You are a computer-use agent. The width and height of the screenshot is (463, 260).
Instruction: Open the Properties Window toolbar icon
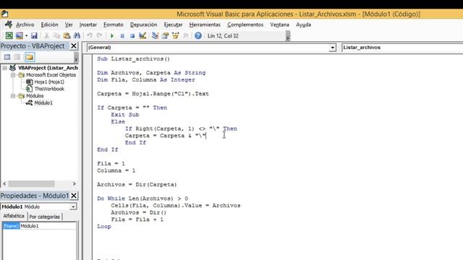(x=166, y=35)
